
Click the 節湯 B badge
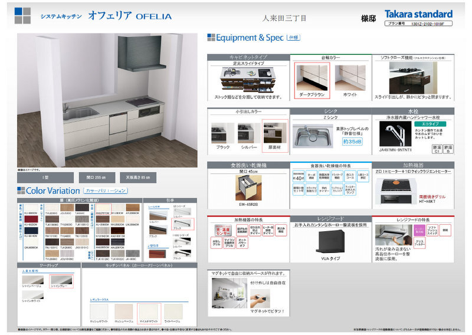coord(448,149)
